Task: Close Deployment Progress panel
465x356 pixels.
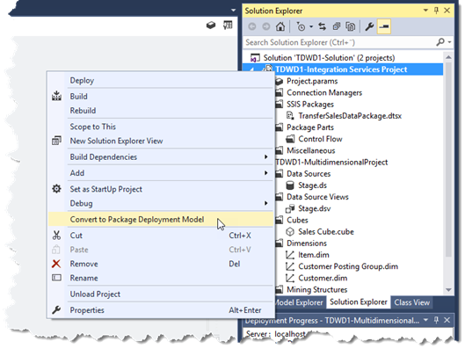Action: pos(447,320)
